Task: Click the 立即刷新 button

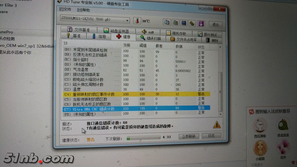Action: pyautogui.click(x=189, y=136)
